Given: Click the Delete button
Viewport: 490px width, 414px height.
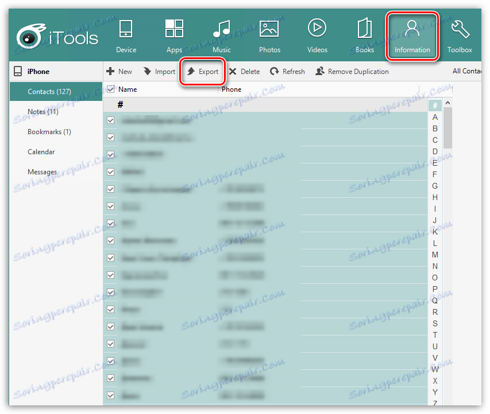Looking at the screenshot, I should tap(244, 72).
